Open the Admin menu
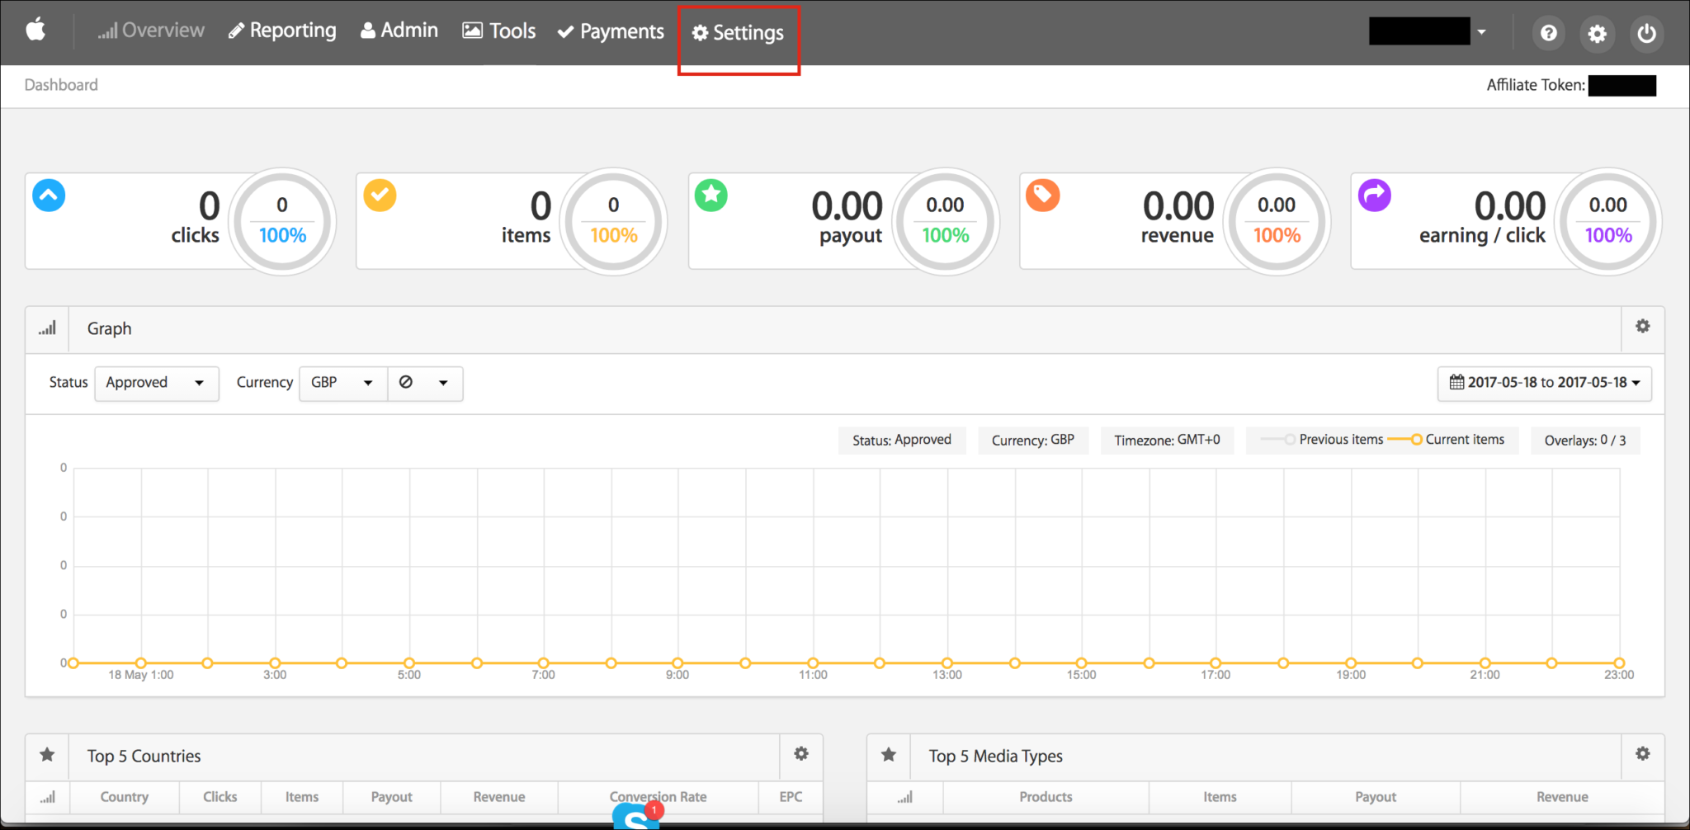The image size is (1690, 830). [399, 31]
